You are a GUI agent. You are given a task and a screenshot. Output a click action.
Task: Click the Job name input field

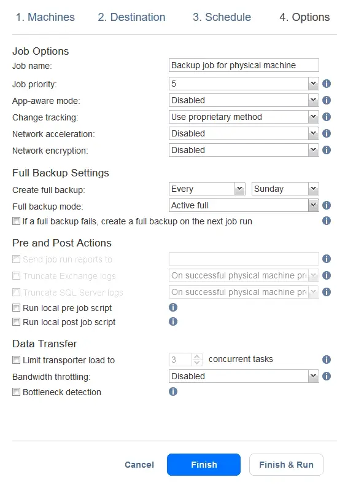[x=244, y=65]
